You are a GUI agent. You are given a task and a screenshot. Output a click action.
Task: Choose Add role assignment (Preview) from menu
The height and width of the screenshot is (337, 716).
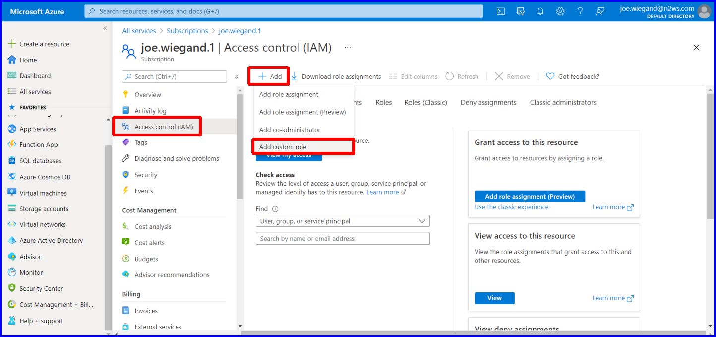pyautogui.click(x=303, y=112)
